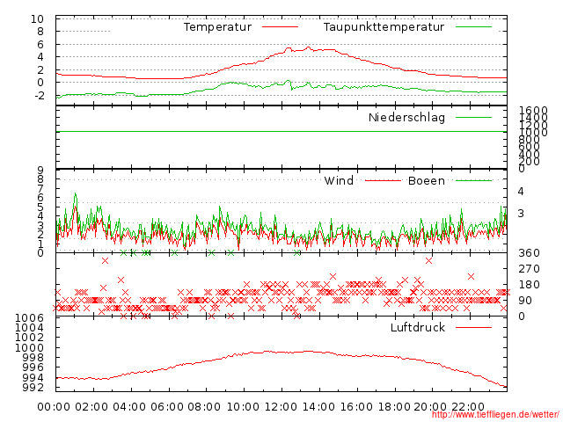Viewport: 563px width, 422px height.
Task: Select the red Niederschlag legend line sample
Action: click(473, 118)
